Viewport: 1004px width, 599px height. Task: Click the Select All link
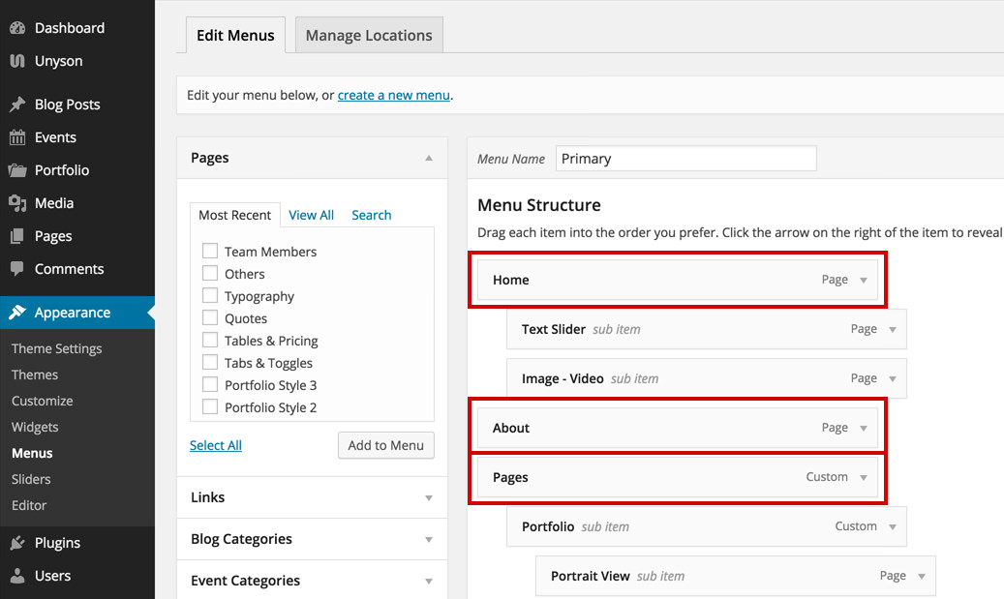[x=216, y=445]
